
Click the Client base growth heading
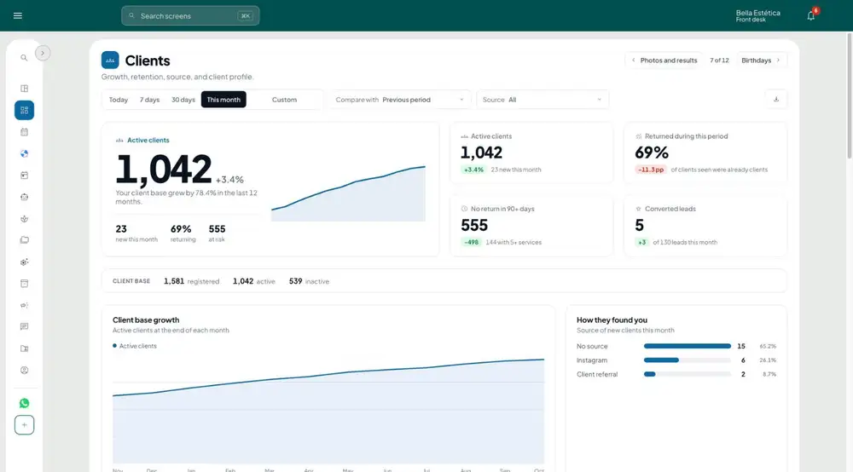pyautogui.click(x=146, y=319)
